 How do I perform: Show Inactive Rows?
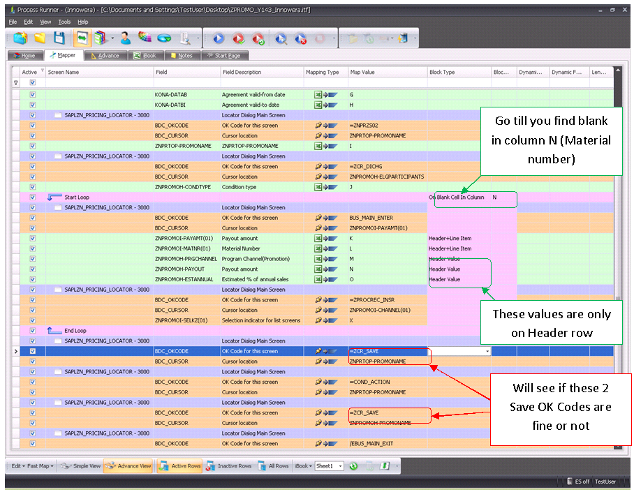tap(229, 466)
